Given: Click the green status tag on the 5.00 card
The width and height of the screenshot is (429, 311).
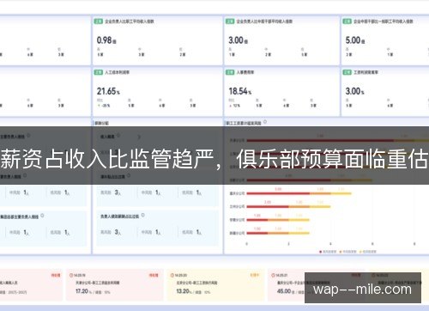Looking at the screenshot, I should 347,21.
